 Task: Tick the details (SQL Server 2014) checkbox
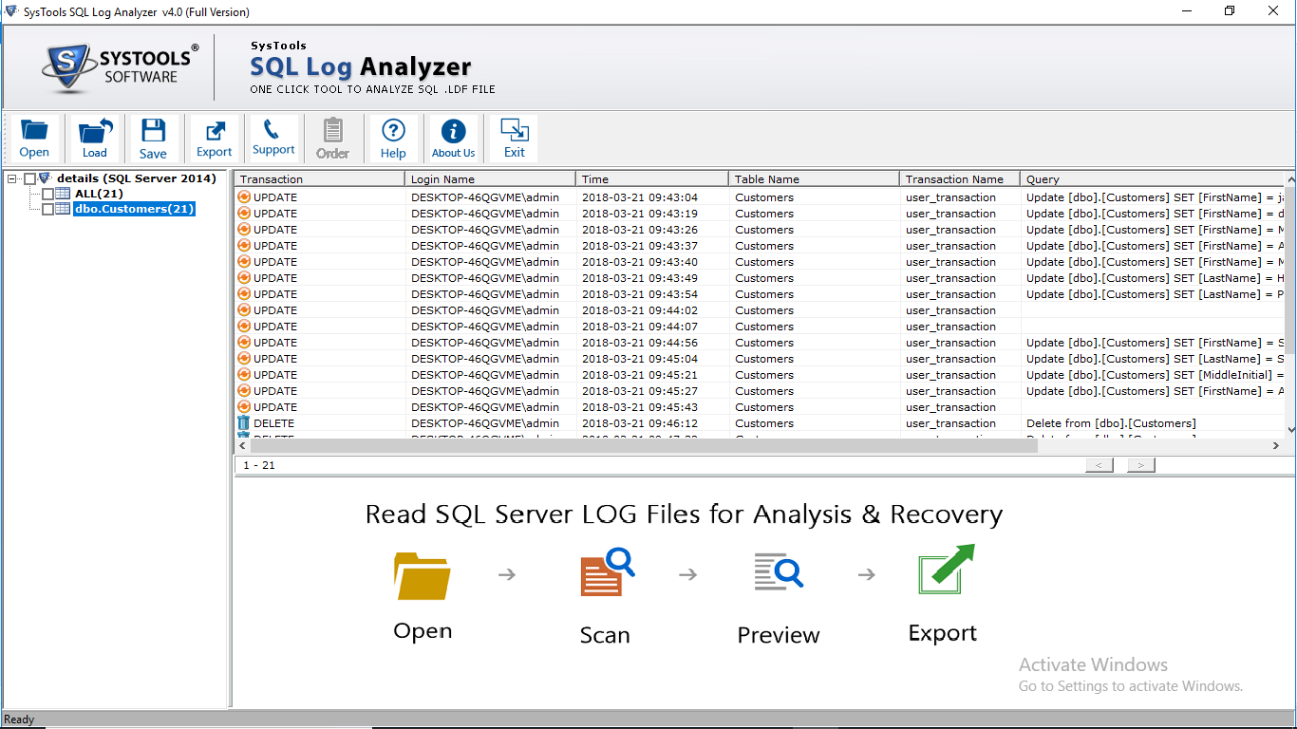29,178
